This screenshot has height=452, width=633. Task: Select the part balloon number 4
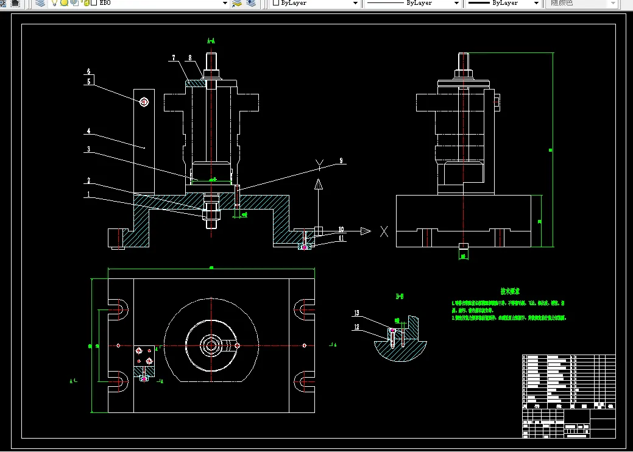[x=89, y=131]
